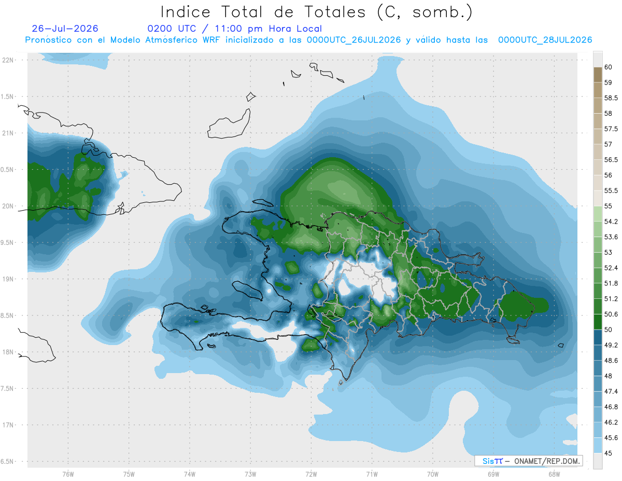
Task: Click the date label "26-Jul-2026"
Action: click(65, 29)
